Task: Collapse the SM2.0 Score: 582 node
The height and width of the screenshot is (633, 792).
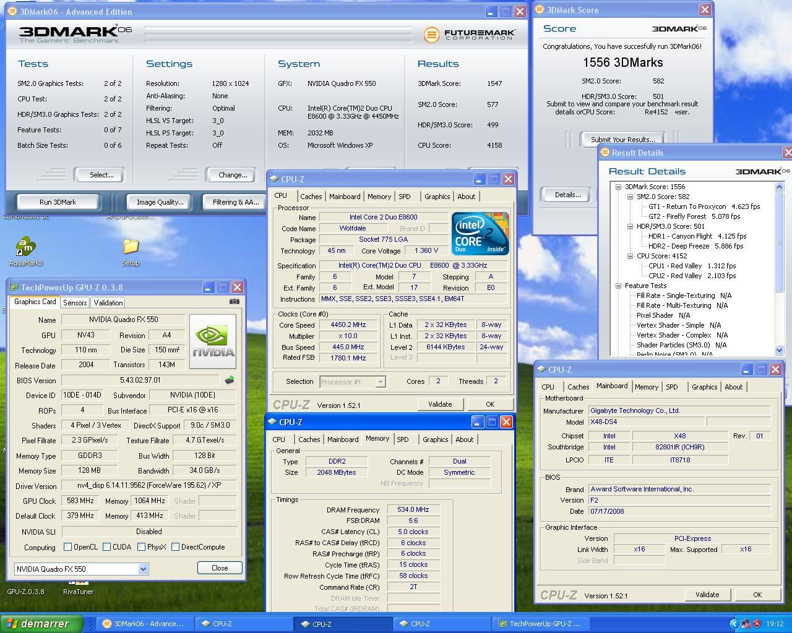Action: 631,197
